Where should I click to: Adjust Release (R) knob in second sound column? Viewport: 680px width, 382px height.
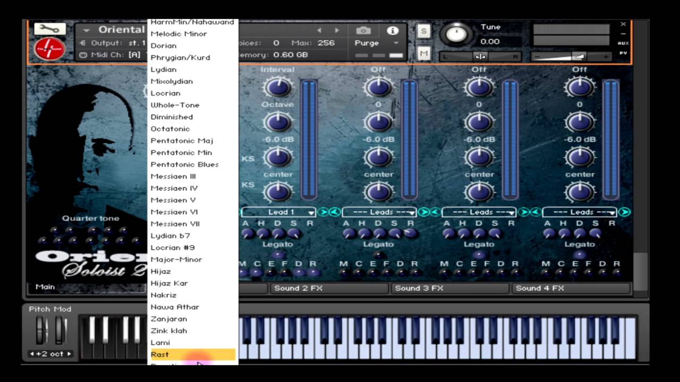(x=410, y=233)
